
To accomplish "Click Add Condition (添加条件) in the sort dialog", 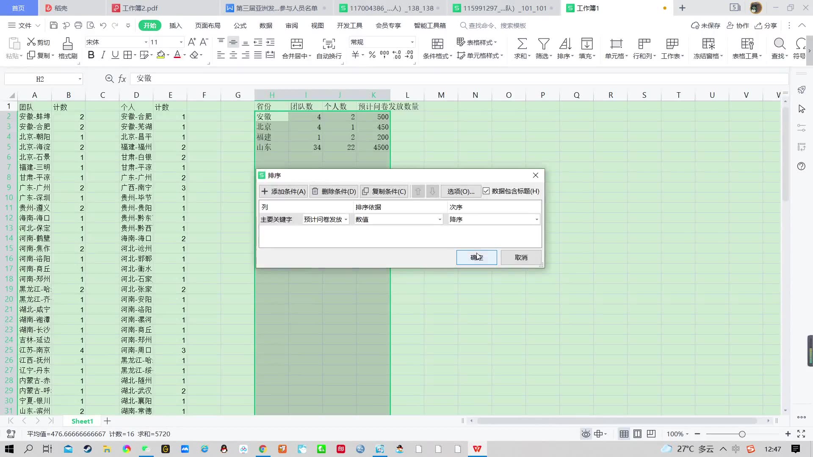I will click(283, 191).
